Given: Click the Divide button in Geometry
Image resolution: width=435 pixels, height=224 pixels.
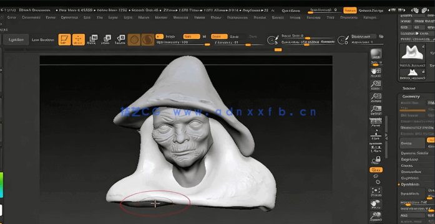Looking at the screenshot, I should [x=413, y=143].
